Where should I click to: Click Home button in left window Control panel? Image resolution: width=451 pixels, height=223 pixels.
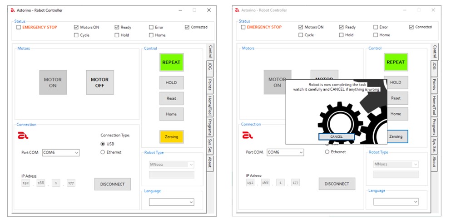tap(171, 114)
